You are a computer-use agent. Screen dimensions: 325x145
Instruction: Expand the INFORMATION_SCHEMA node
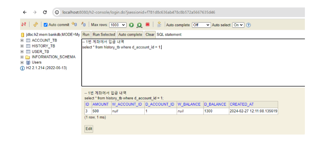coord(22,57)
